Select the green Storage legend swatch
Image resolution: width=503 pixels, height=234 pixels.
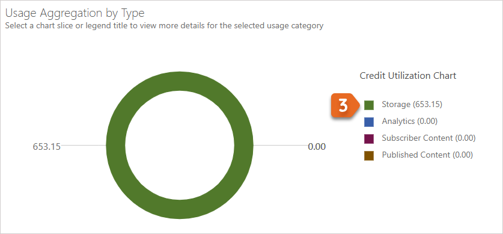tap(369, 105)
